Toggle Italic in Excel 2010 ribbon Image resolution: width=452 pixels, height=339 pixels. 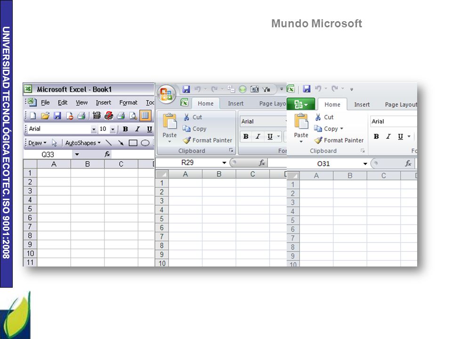[388, 137]
